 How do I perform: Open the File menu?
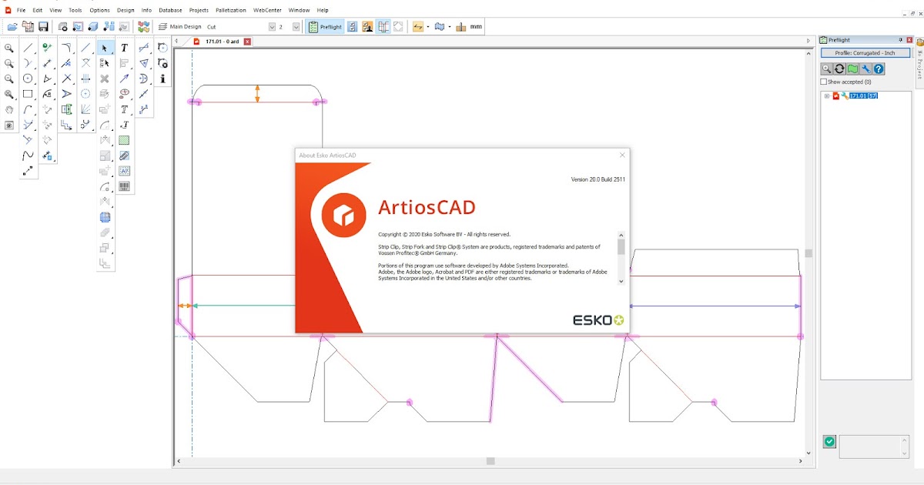(21, 10)
